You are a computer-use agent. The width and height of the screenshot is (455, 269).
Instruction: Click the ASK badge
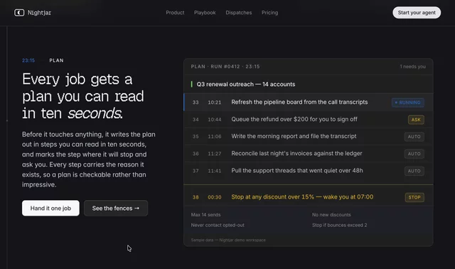pyautogui.click(x=416, y=120)
